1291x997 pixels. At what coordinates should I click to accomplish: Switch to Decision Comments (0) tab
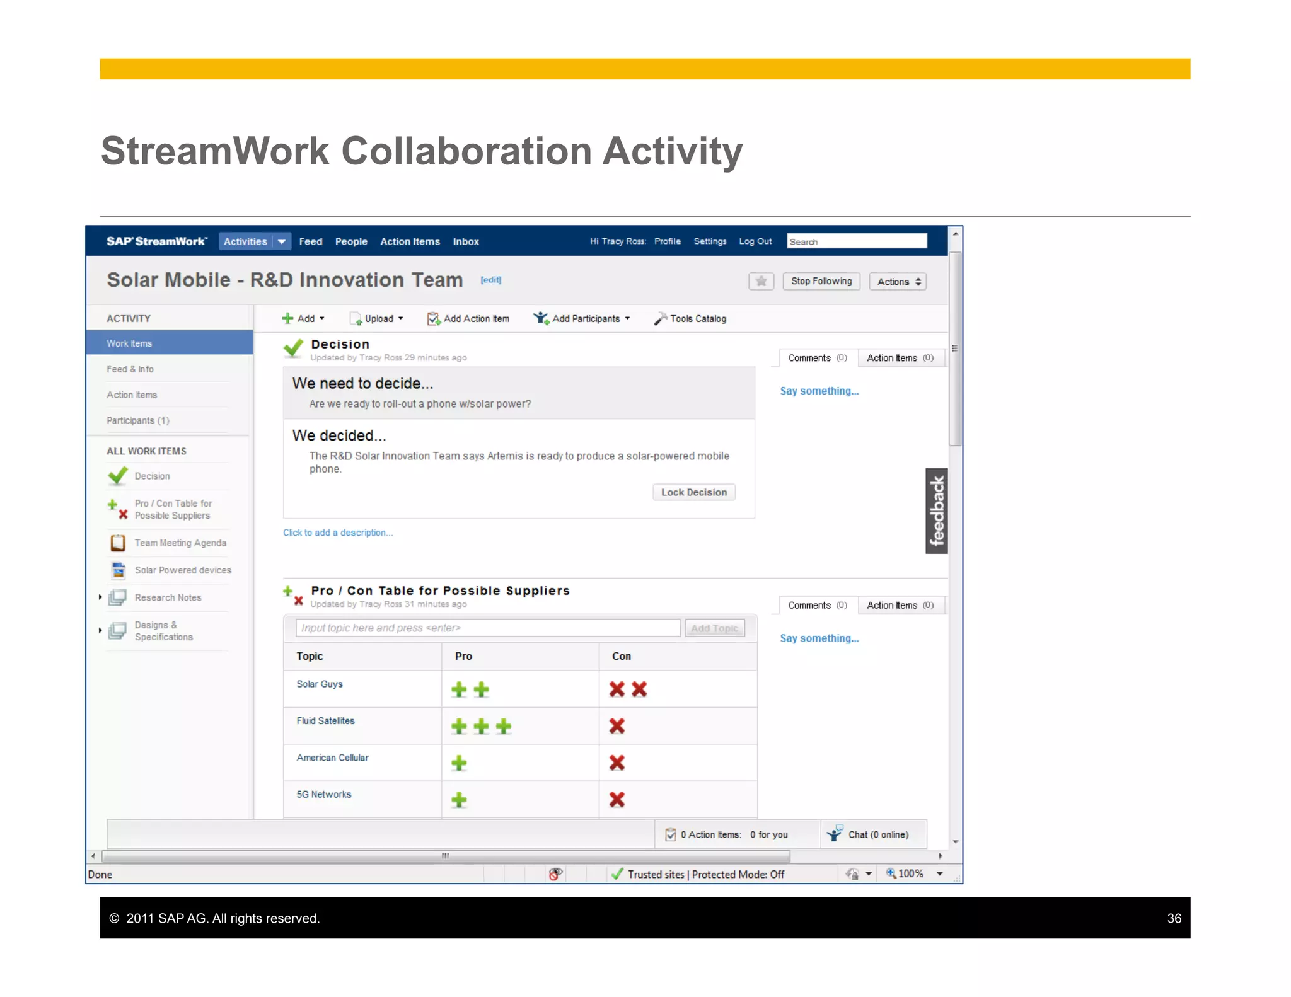818,358
